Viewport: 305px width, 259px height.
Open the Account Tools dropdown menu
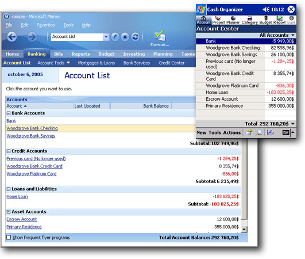coord(53,63)
